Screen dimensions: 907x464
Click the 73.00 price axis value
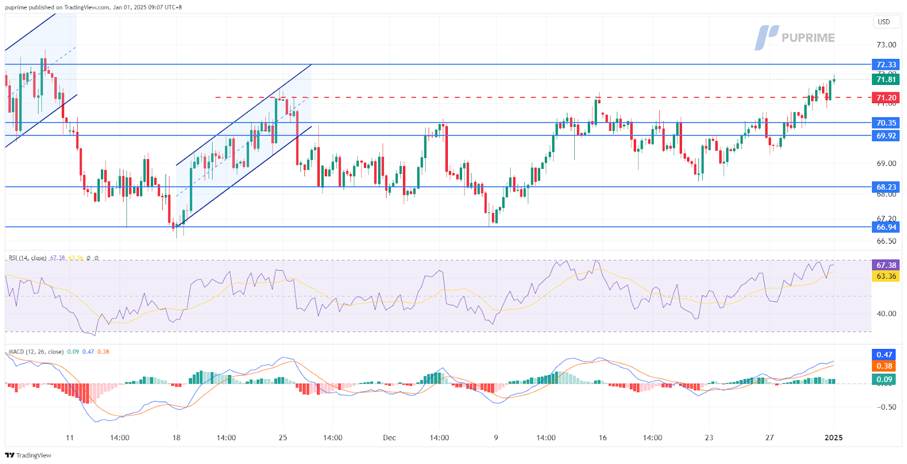(x=886, y=45)
